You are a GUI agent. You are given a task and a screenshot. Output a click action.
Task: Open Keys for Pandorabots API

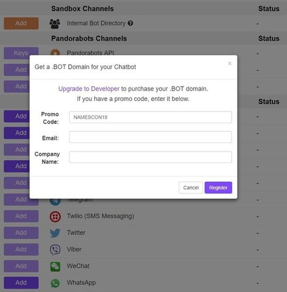pos(21,53)
